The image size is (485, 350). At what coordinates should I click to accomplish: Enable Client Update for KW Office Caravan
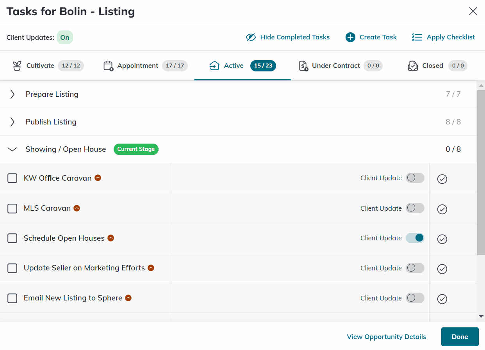pyautogui.click(x=415, y=178)
